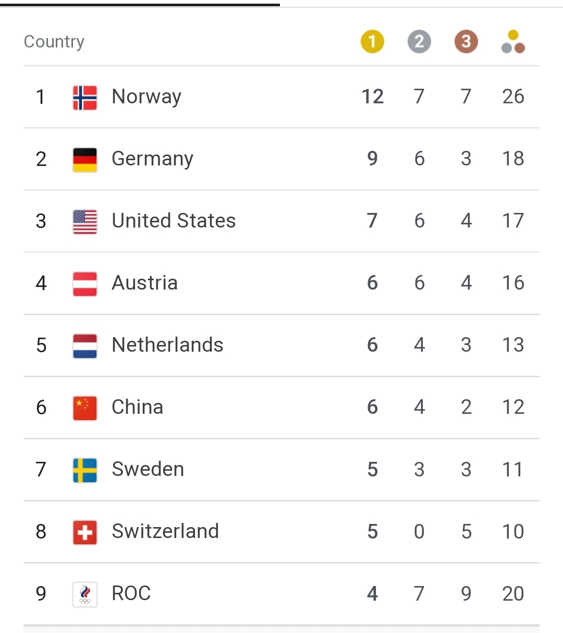Viewport: 563px width, 633px height.
Task: Click the China flag icon
Action: pyautogui.click(x=85, y=408)
